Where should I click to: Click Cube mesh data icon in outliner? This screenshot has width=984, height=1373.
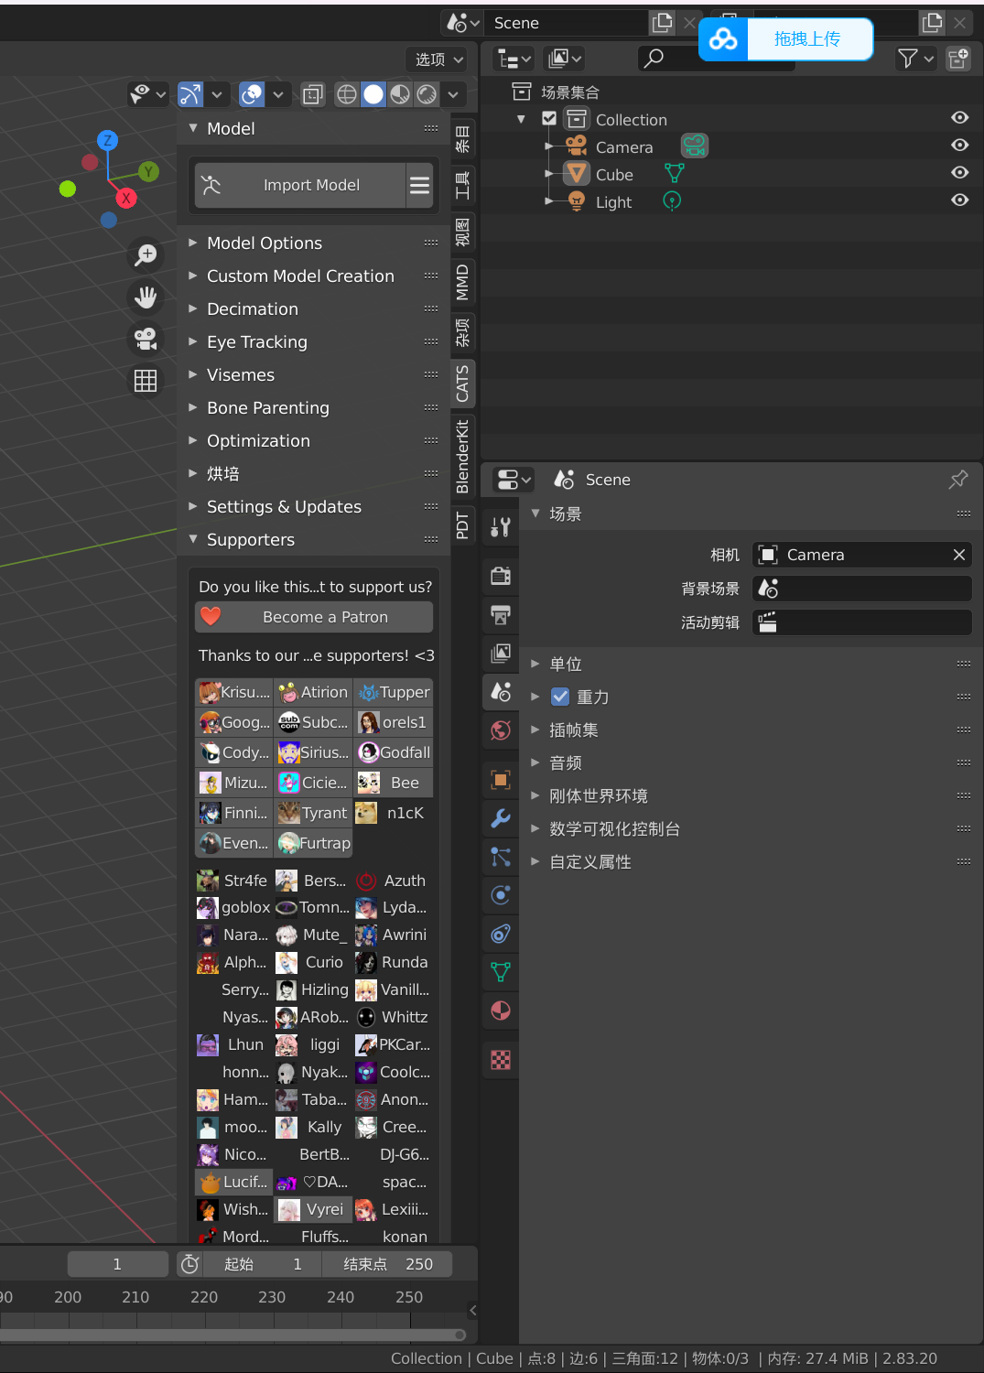click(675, 174)
